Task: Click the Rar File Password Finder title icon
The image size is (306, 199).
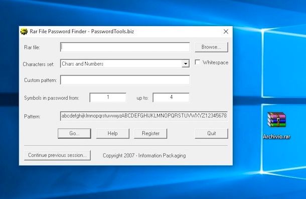Action: click(x=24, y=31)
